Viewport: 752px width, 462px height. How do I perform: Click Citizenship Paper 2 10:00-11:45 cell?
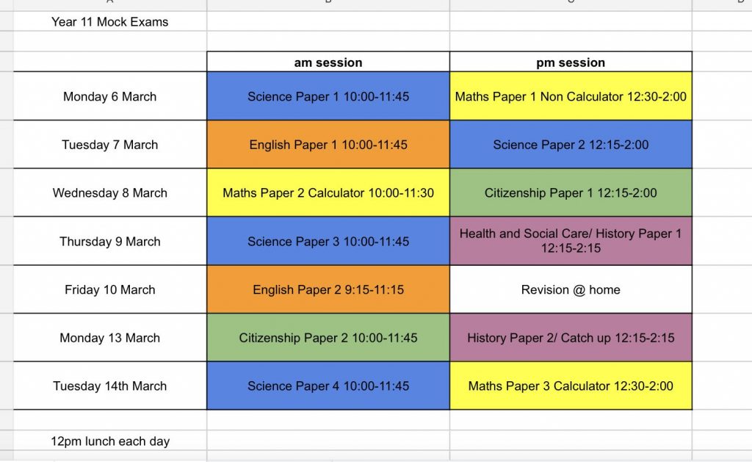328,338
